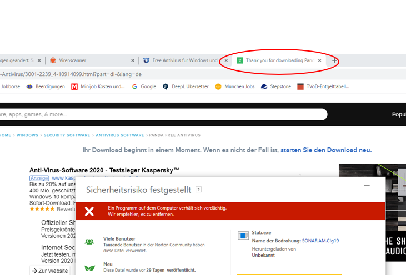Switch to Free Antivirus für Windows tab
406x275 pixels.
pos(185,60)
